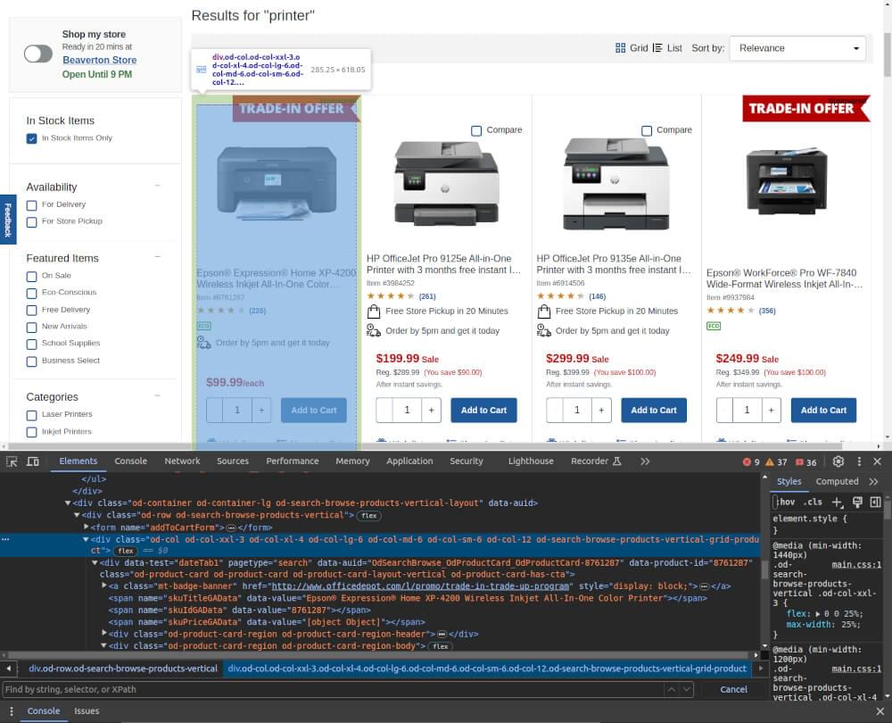Collapse the Featured Items filter section
This screenshot has height=723, width=892.
(x=157, y=257)
